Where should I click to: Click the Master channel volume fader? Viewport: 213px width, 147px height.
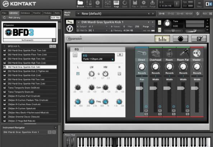coord(195,88)
